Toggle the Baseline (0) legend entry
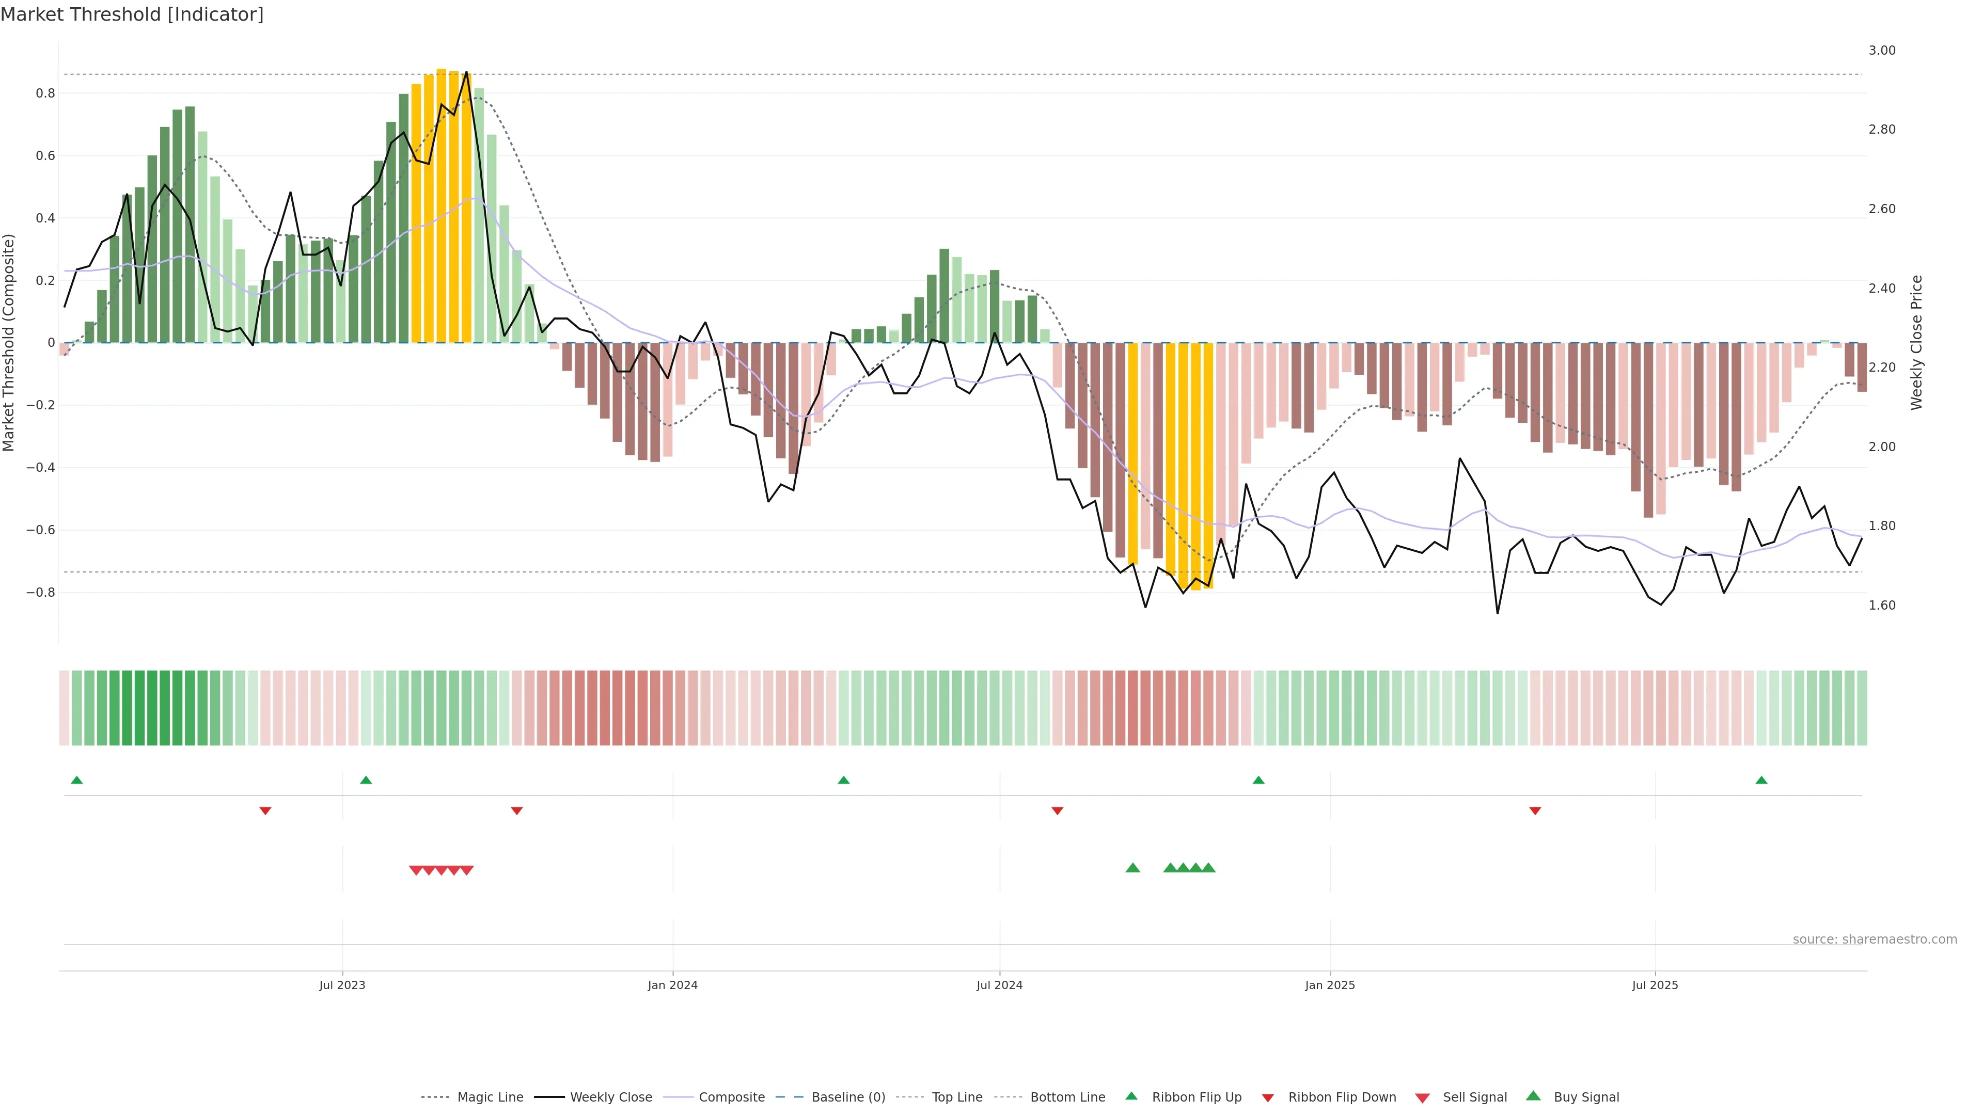1983x1115 pixels. click(x=847, y=1097)
